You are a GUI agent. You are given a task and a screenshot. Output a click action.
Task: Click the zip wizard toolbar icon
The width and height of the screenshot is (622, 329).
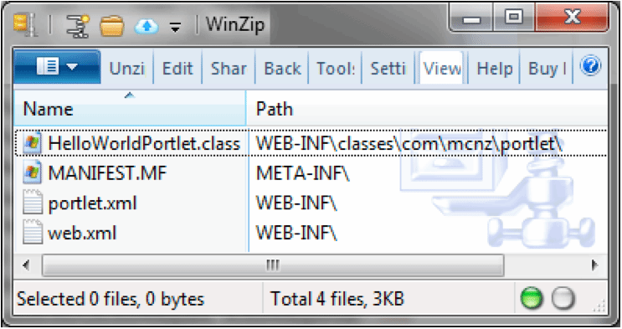[77, 26]
